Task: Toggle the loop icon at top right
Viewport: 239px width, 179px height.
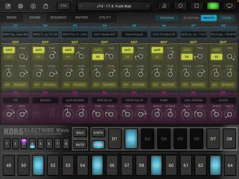Action: [x=230, y=6]
